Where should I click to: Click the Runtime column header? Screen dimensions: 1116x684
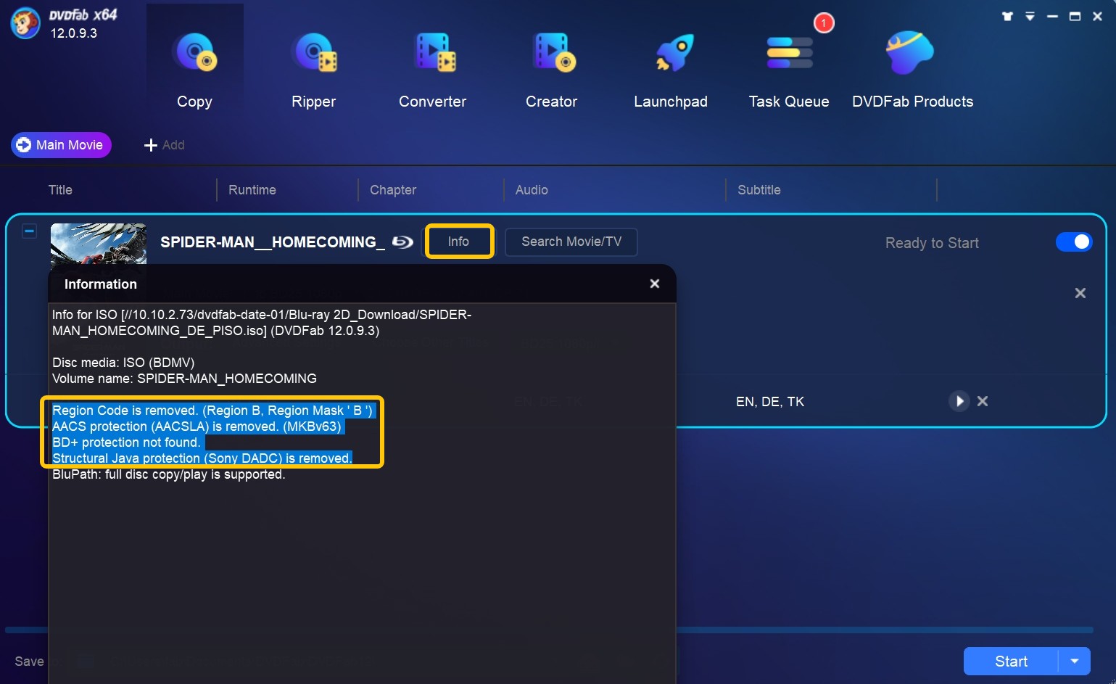252,190
